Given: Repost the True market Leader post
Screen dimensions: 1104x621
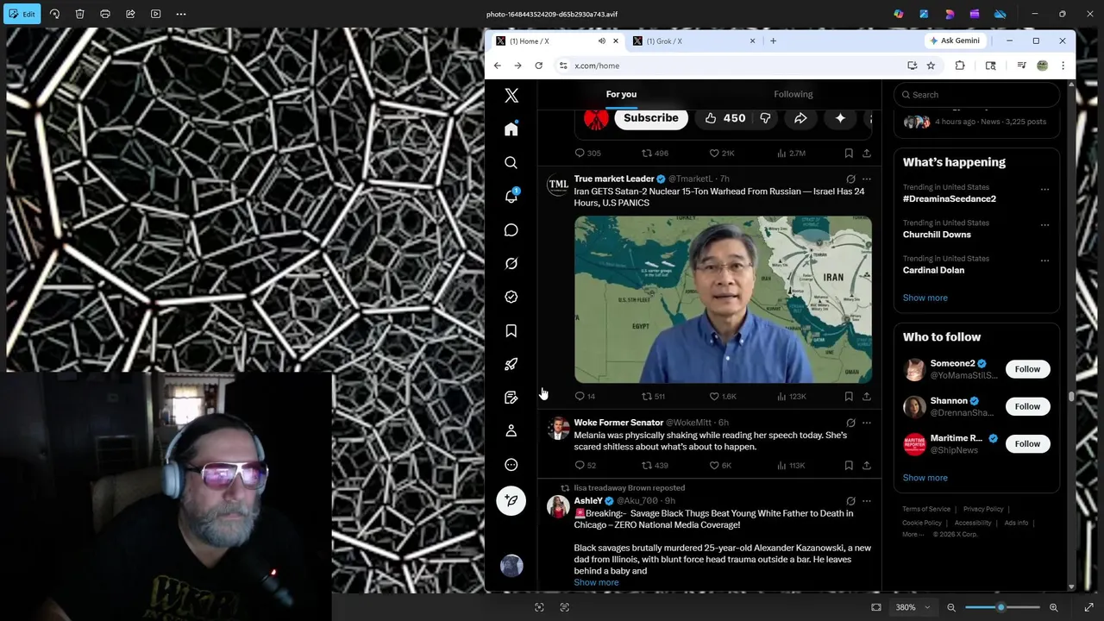Looking at the screenshot, I should 653,397.
